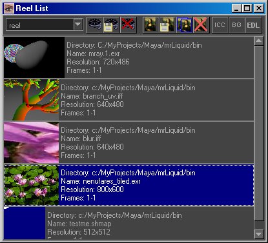Clone image with blue-framed Mona Lisa icon
This screenshot has height=243, width=268.
(184, 25)
